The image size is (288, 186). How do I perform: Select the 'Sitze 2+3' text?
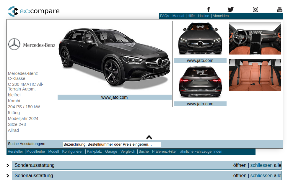17,124
